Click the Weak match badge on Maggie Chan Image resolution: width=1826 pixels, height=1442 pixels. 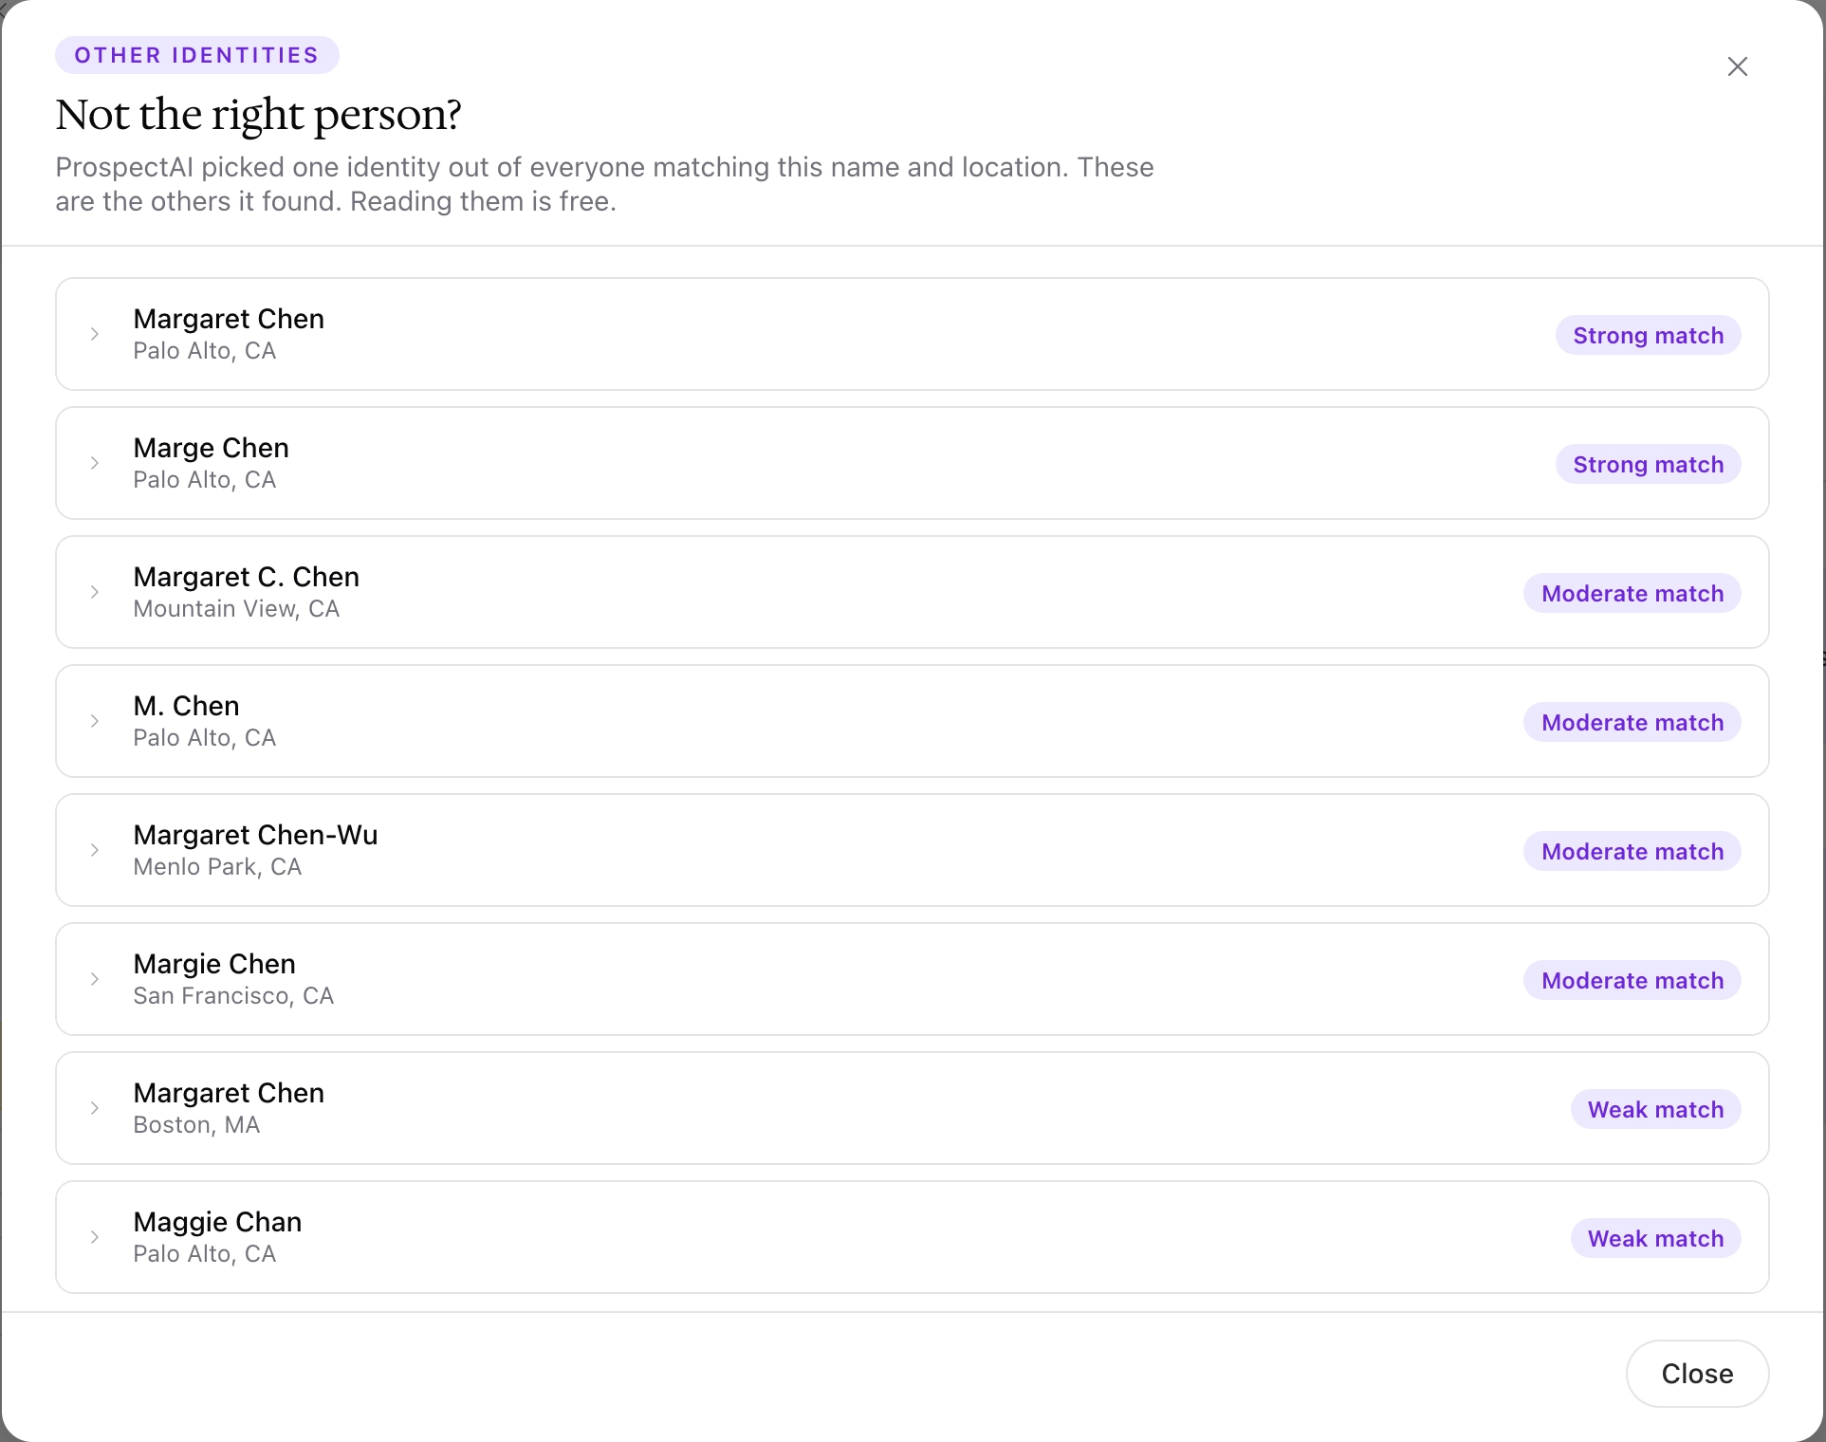(x=1655, y=1239)
